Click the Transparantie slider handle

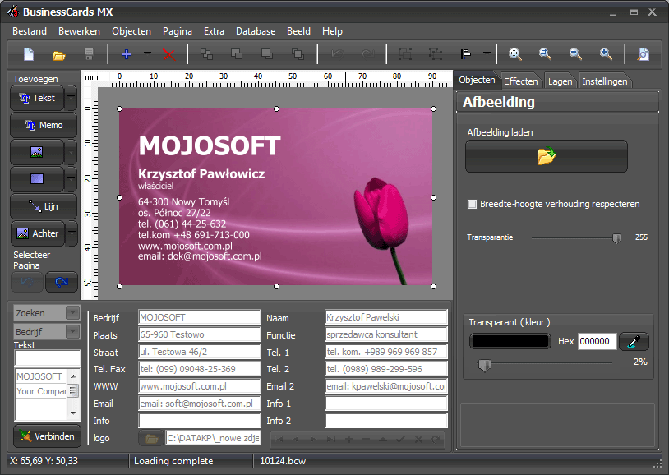[616, 237]
